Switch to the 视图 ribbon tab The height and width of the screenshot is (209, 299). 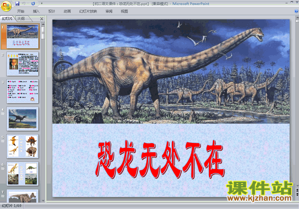124,11
